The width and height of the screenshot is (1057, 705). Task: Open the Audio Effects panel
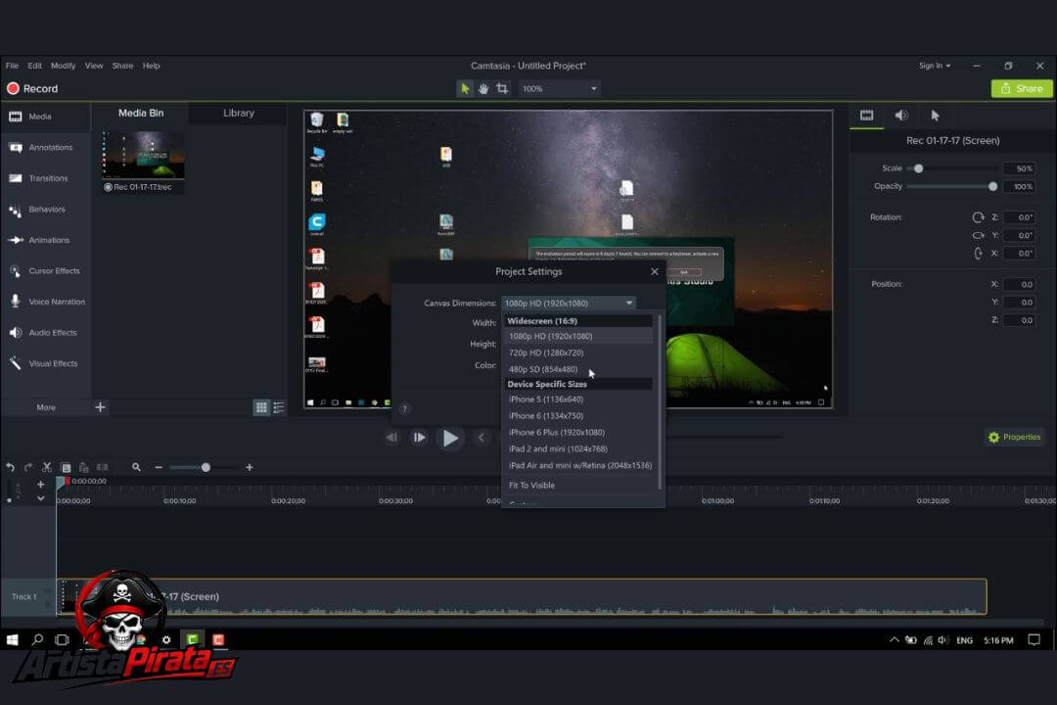[x=45, y=333]
